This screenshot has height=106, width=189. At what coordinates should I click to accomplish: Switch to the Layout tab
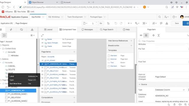tap(48, 29)
